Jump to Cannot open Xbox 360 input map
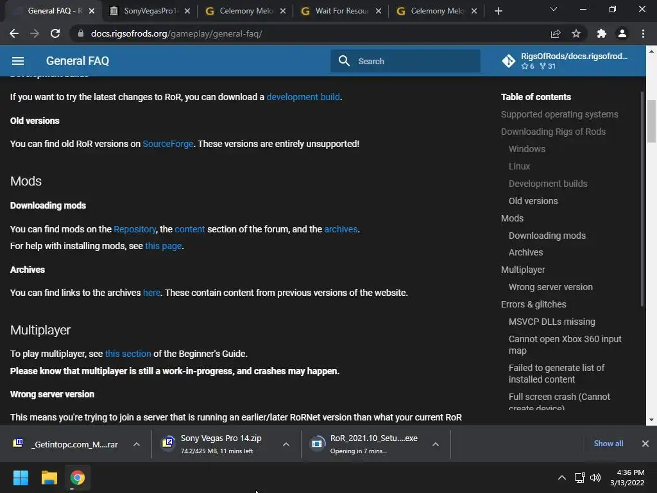The image size is (657, 493). coord(565,345)
